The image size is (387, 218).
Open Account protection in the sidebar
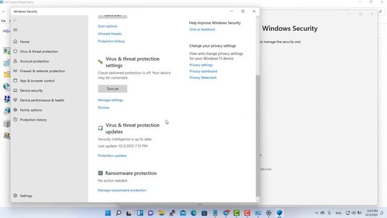(34, 61)
